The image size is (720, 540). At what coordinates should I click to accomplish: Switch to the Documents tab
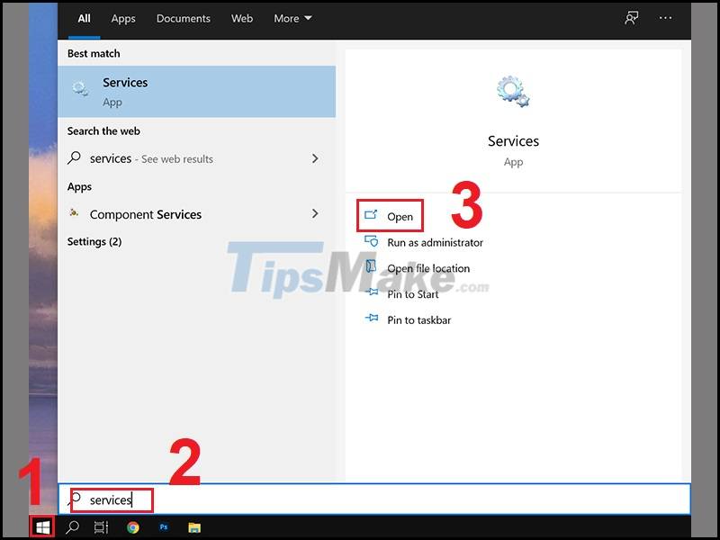[183, 18]
